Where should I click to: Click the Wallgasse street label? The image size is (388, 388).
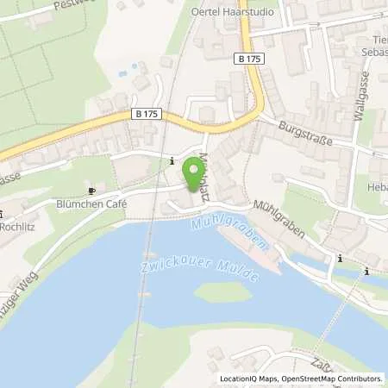click(x=361, y=96)
